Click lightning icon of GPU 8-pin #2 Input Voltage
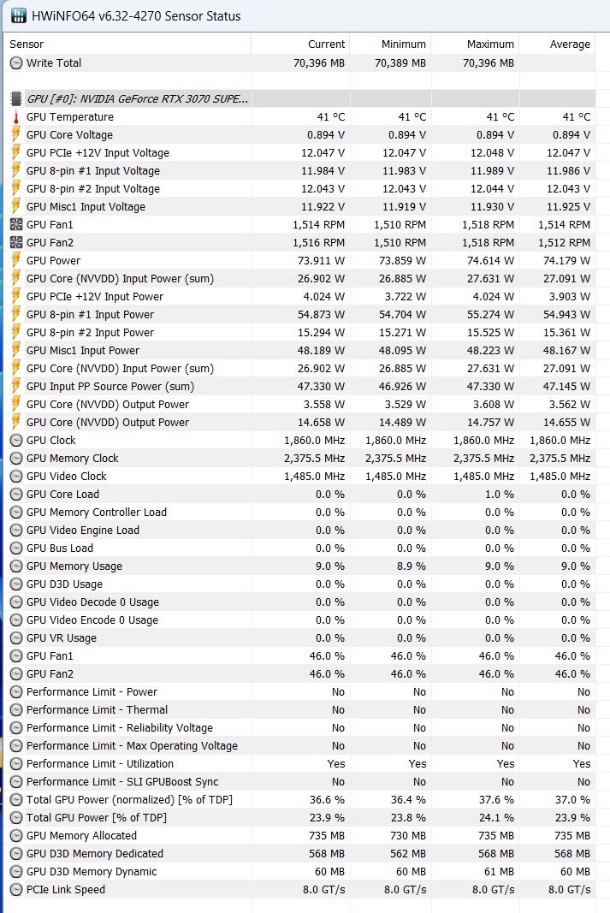Screen dimensions: 610x913 click(x=16, y=189)
